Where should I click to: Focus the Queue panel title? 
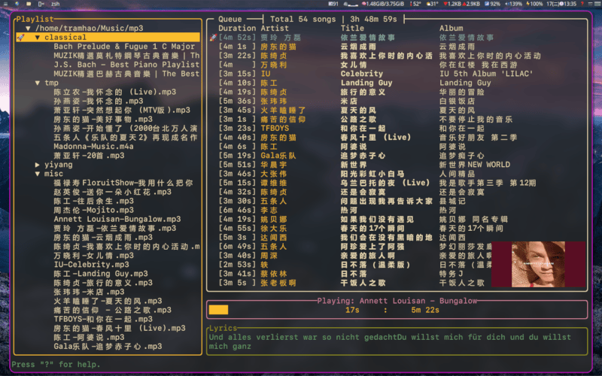[x=230, y=19]
